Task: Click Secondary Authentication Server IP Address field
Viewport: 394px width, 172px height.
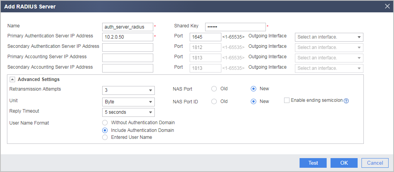Action: tap(128, 47)
